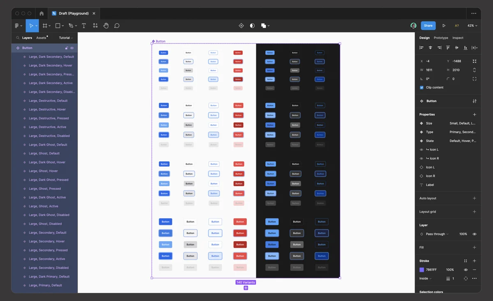Add Auto layout with plus button
Screen dimensions: 493x301
[x=475, y=198]
